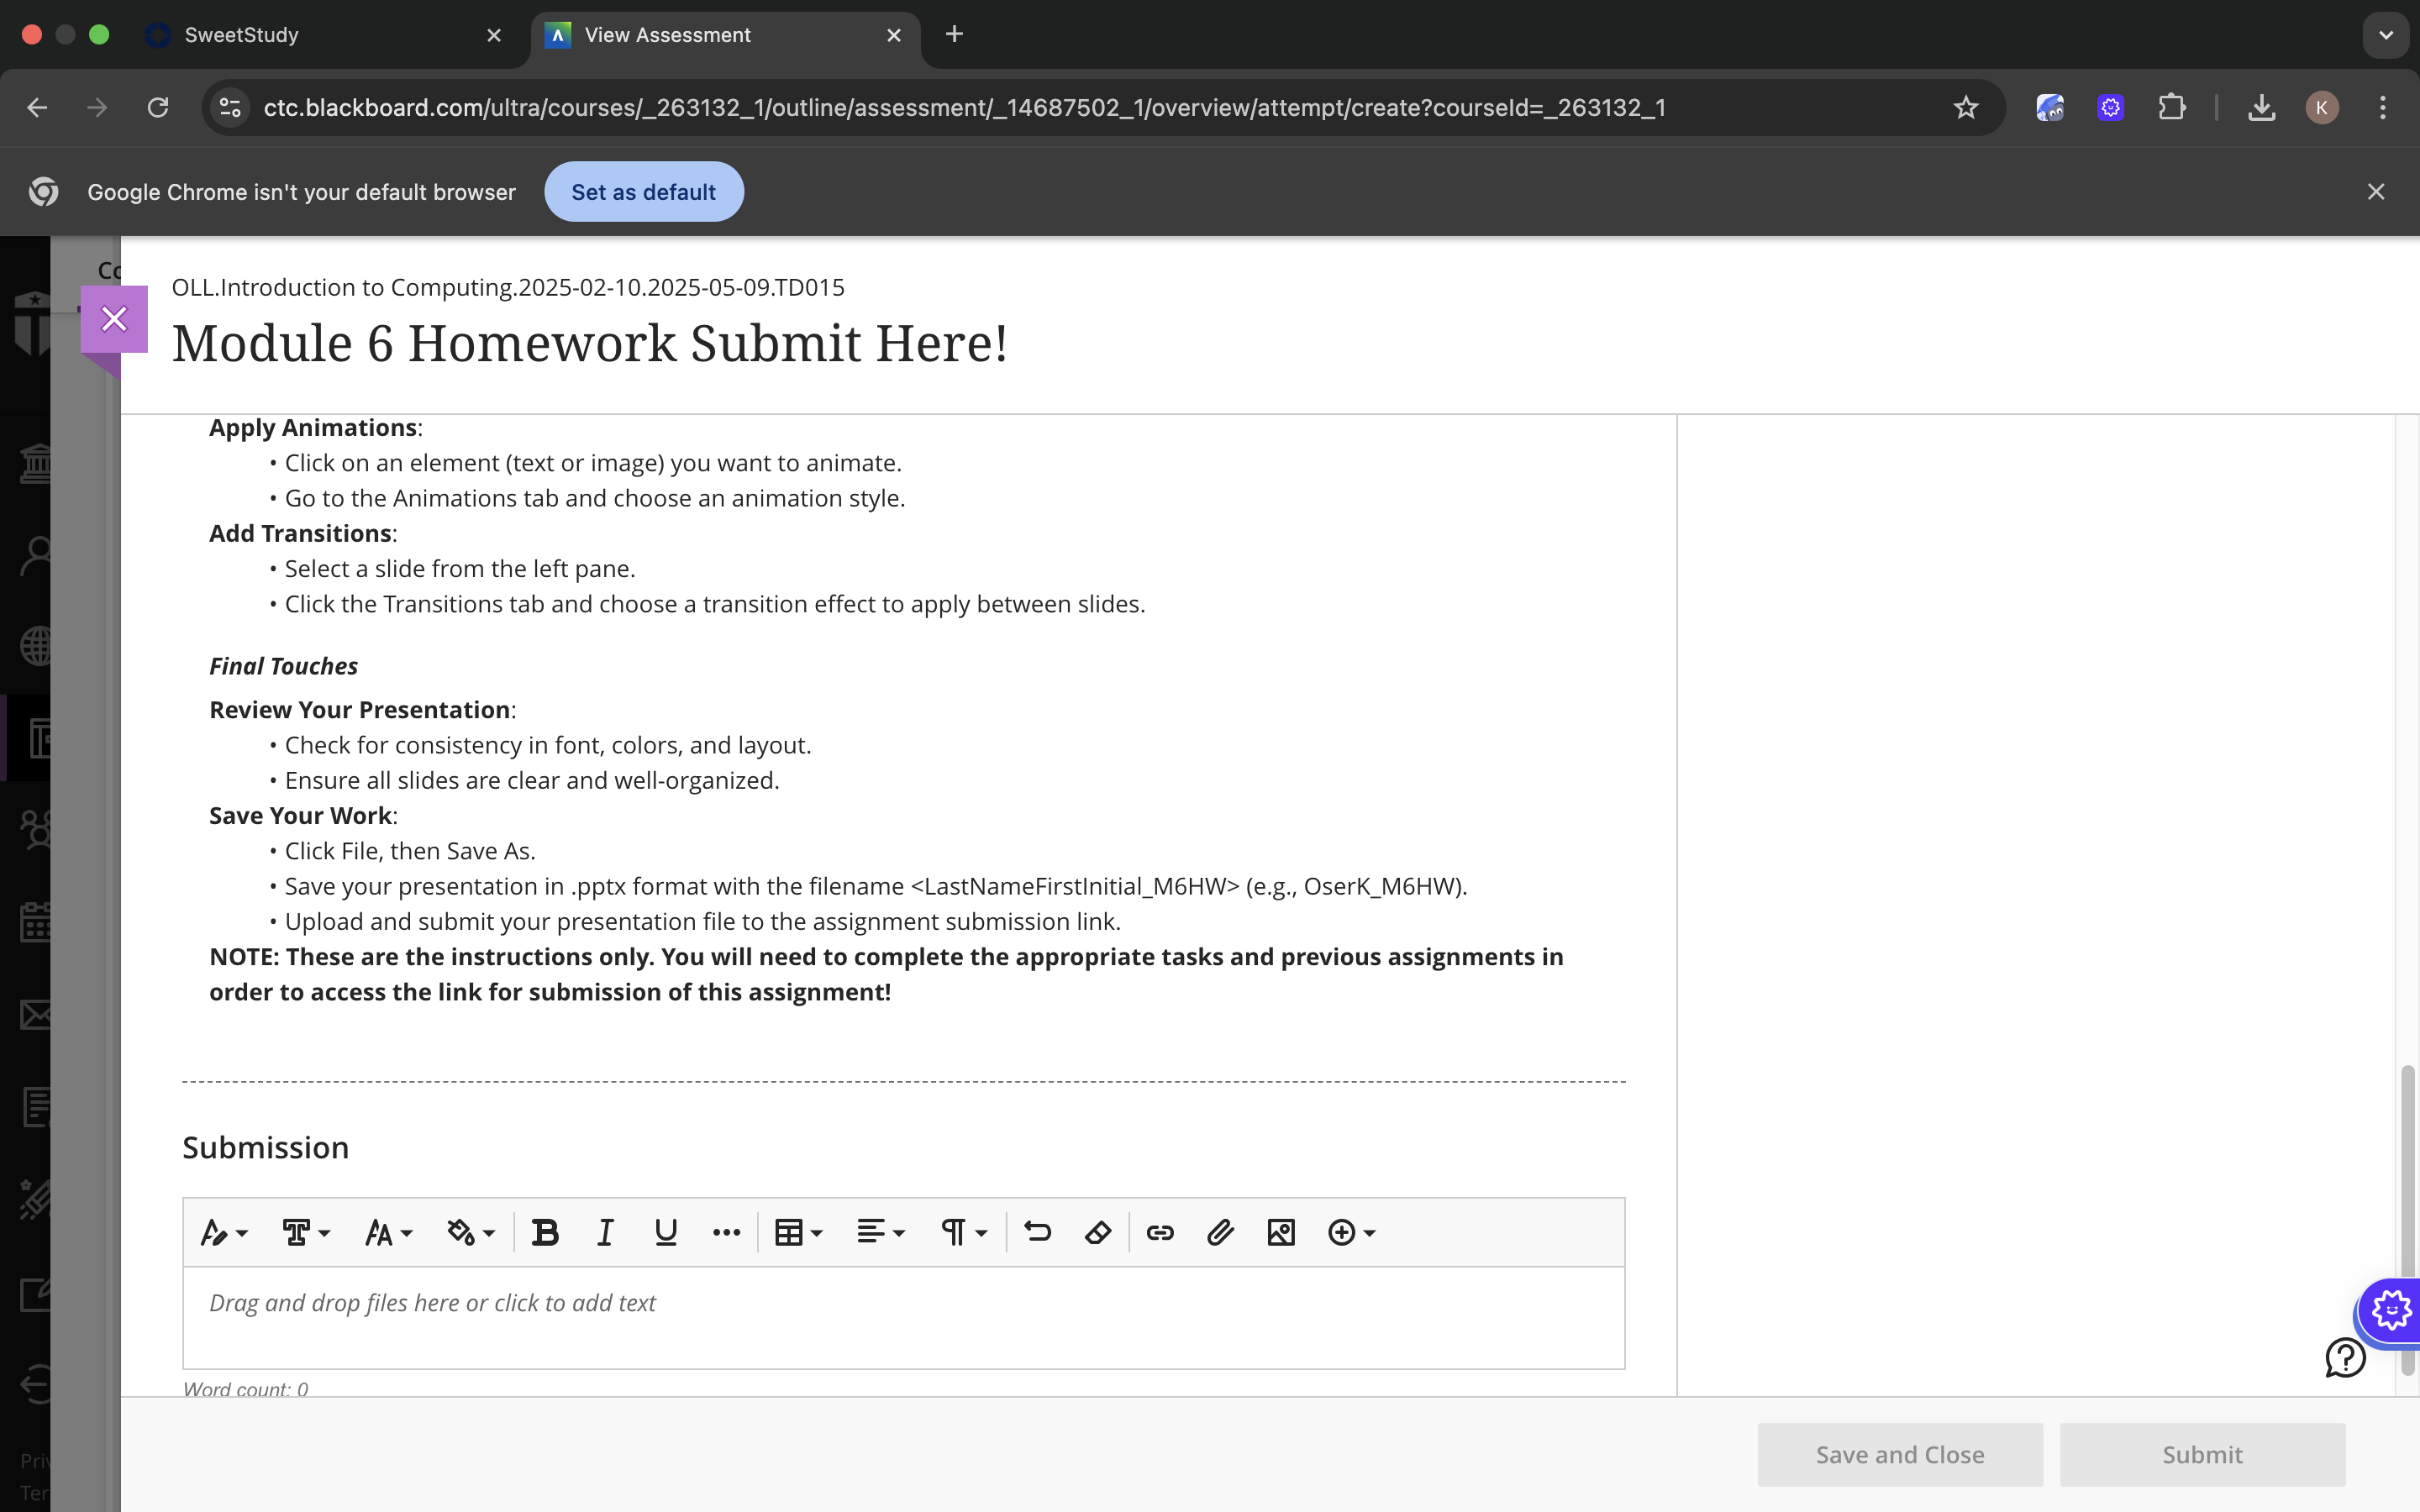Close the View Assessment tab
Viewport: 2420px width, 1512px height.
(894, 35)
